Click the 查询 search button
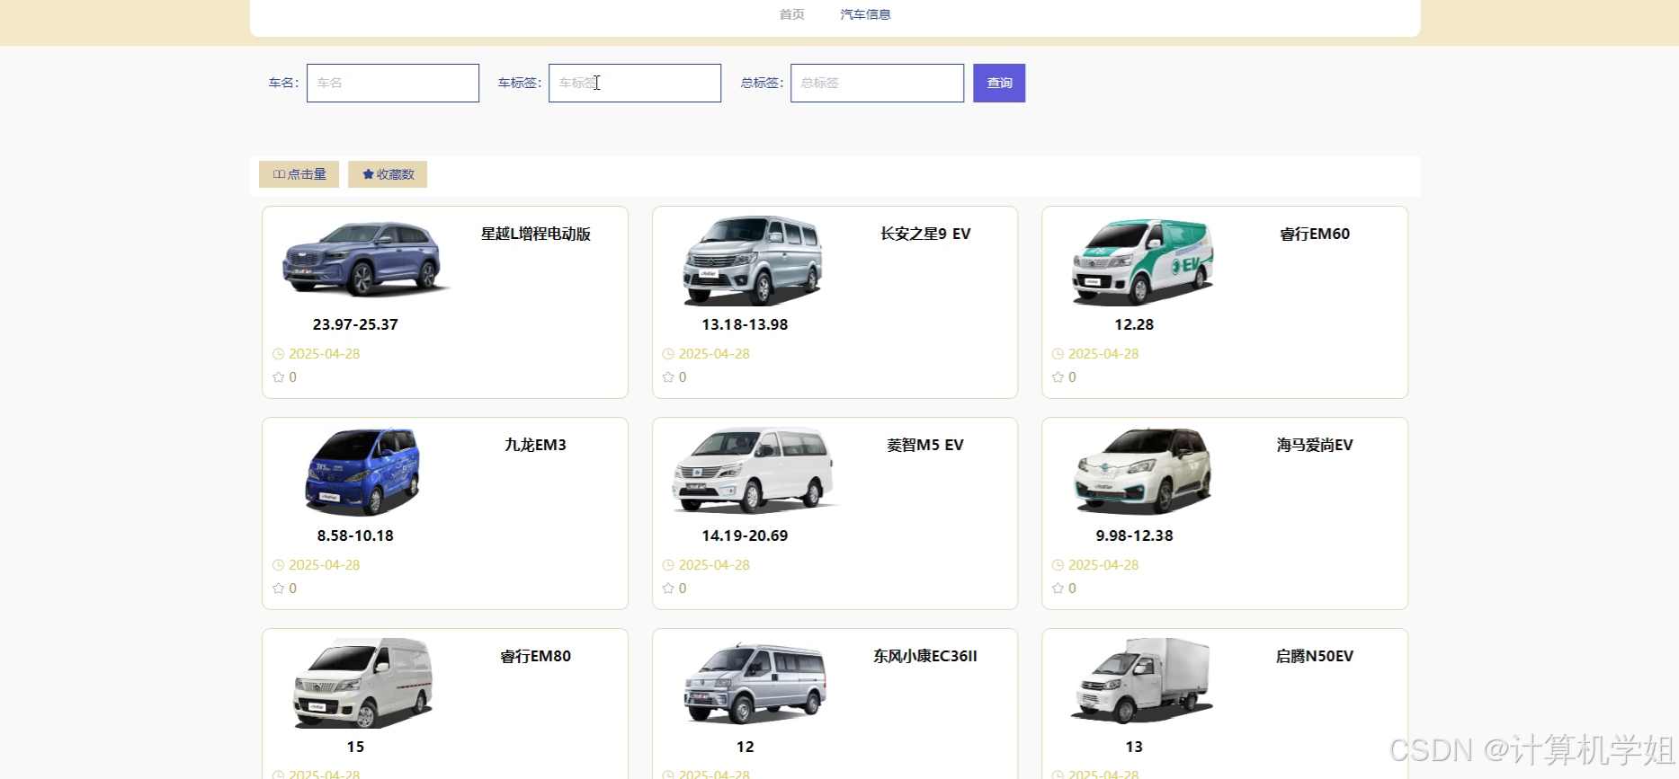Image resolution: width=1679 pixels, height=779 pixels. [999, 83]
